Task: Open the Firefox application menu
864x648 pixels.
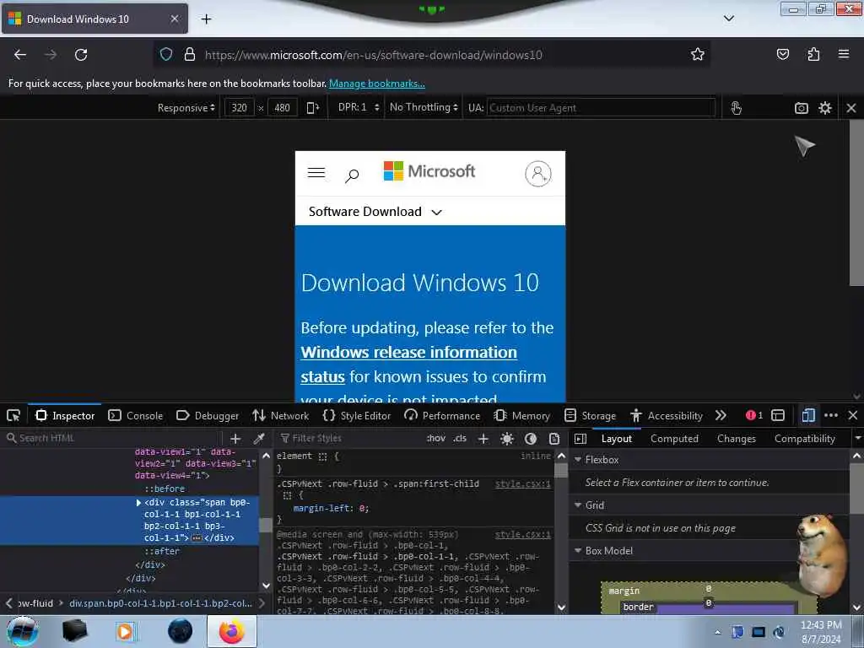Action: 844,54
